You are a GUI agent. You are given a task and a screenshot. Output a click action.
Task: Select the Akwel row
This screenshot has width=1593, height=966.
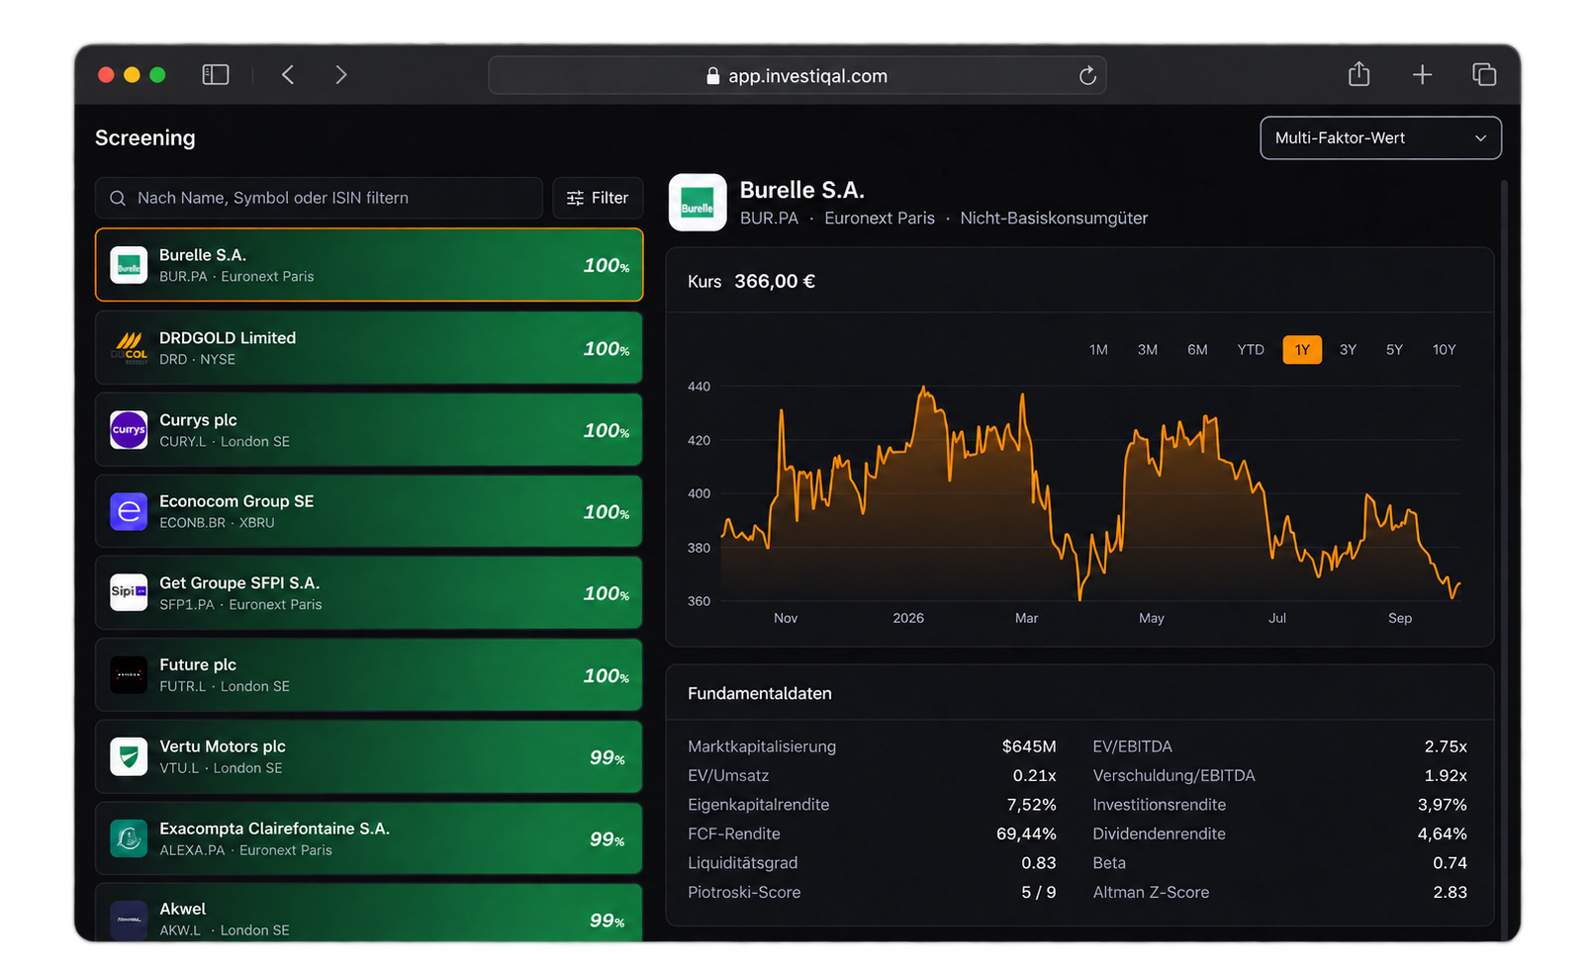(369, 914)
